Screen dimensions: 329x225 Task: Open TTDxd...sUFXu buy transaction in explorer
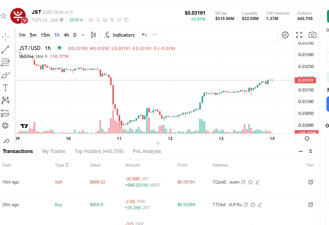tap(311, 205)
